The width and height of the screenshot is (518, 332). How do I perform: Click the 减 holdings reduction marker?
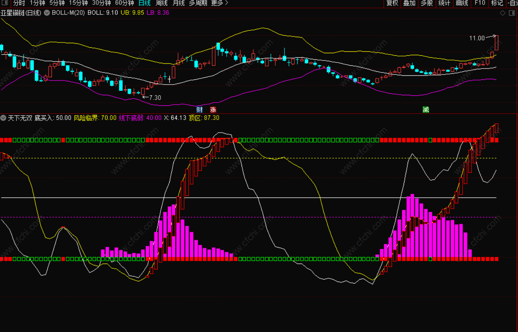(426, 110)
